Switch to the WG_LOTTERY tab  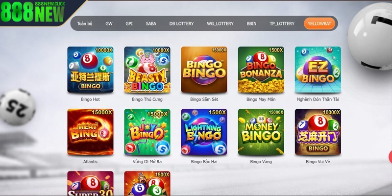pos(220,24)
